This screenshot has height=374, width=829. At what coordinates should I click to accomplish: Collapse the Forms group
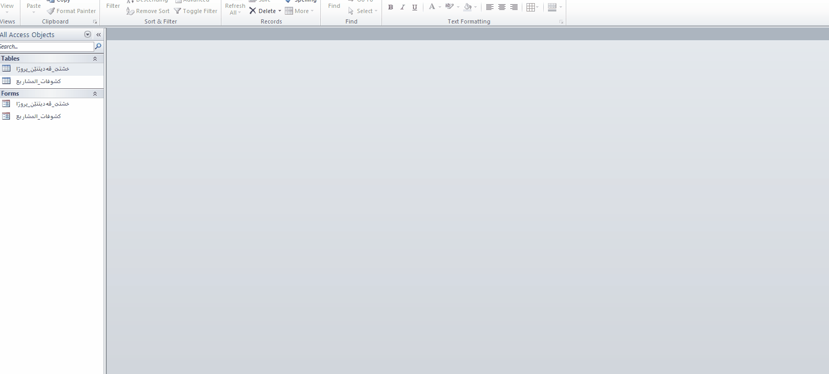(95, 93)
